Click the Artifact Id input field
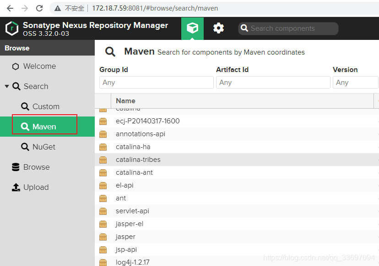 tap(273, 83)
